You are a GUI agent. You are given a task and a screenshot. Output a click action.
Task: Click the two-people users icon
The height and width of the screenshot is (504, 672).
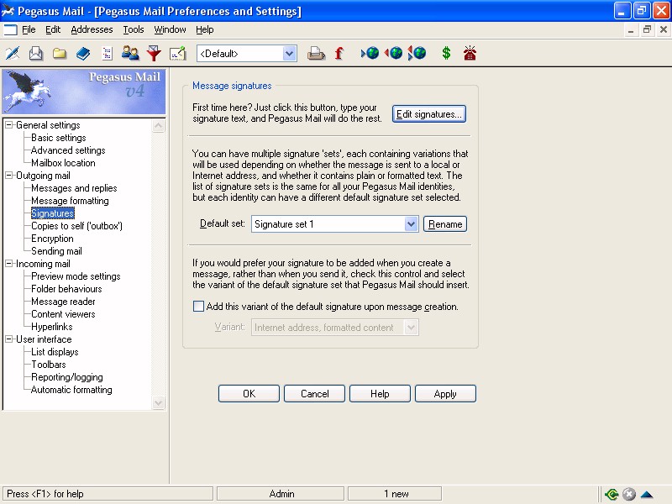point(130,53)
